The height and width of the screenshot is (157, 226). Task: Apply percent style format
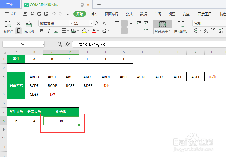[206, 31]
